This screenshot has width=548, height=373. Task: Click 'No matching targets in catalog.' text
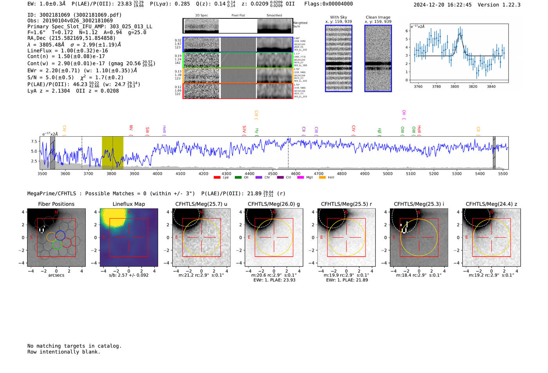(x=74, y=346)
